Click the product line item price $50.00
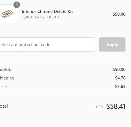The height and width of the screenshot is (127, 131). pos(119,14)
